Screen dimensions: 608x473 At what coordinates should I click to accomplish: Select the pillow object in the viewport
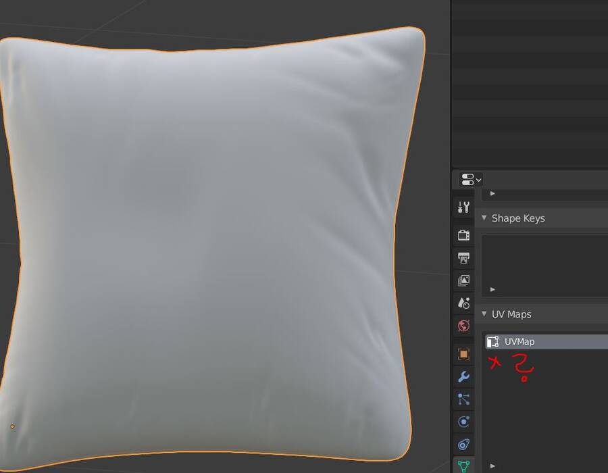pyautogui.click(x=205, y=248)
